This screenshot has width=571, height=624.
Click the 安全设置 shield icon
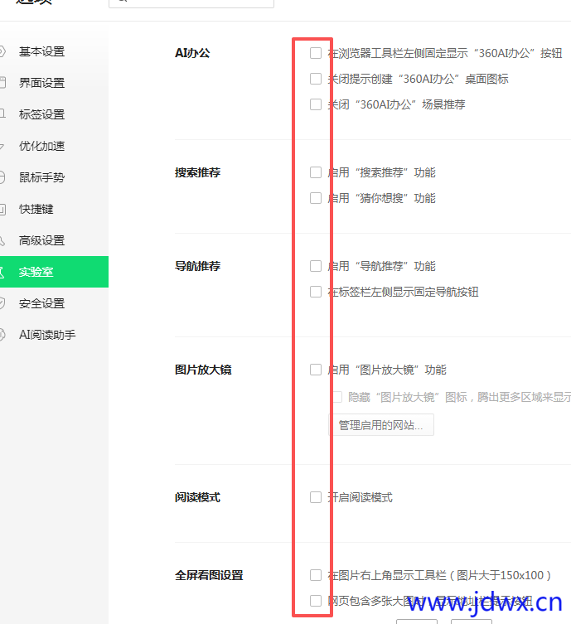2,303
